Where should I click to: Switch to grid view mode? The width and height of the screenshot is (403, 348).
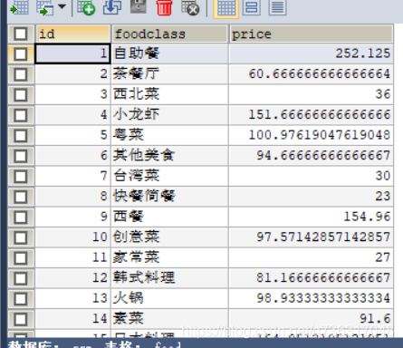[226, 8]
